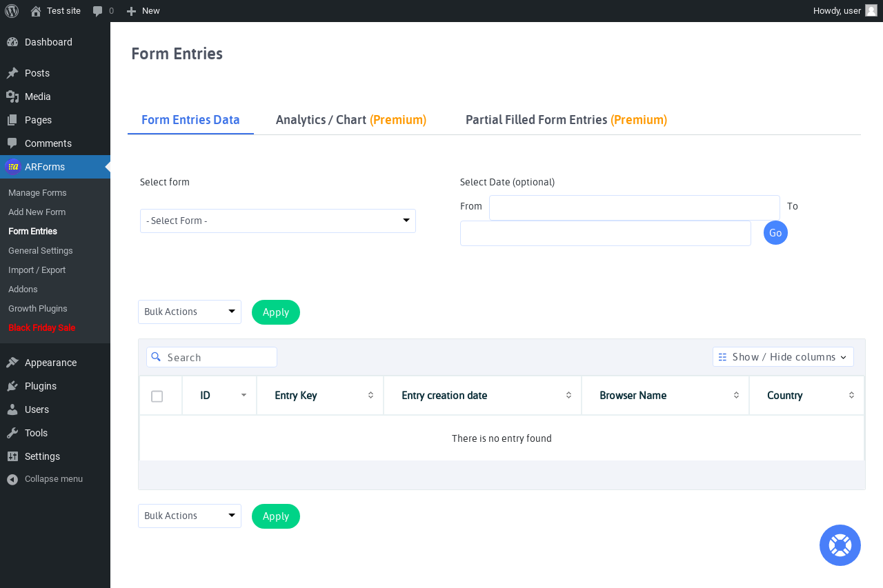The height and width of the screenshot is (588, 883).
Task: Click the Test site home icon
Action: (x=36, y=11)
